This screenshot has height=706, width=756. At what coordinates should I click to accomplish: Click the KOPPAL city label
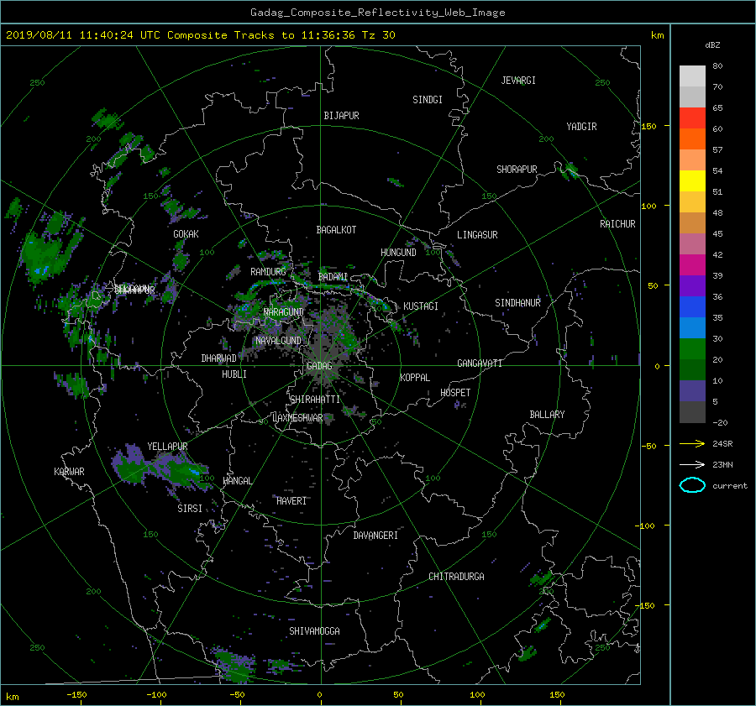[x=415, y=378]
